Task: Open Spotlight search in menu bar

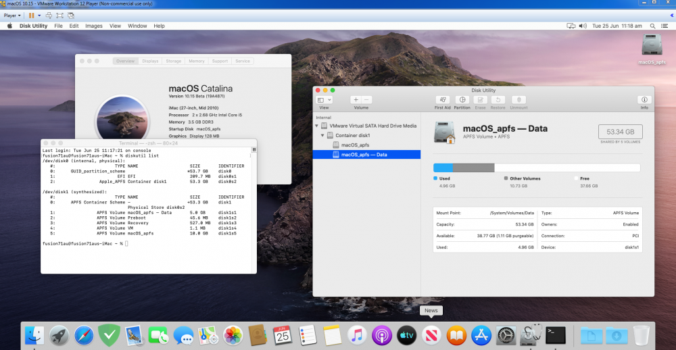Action: [x=652, y=26]
